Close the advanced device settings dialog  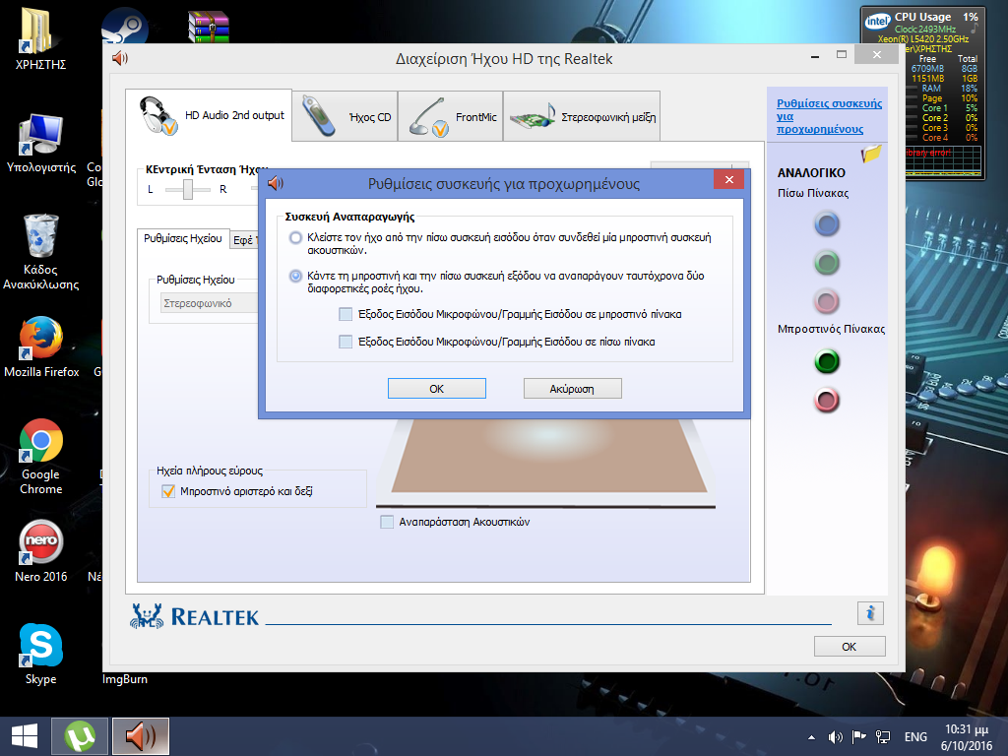coord(729,180)
